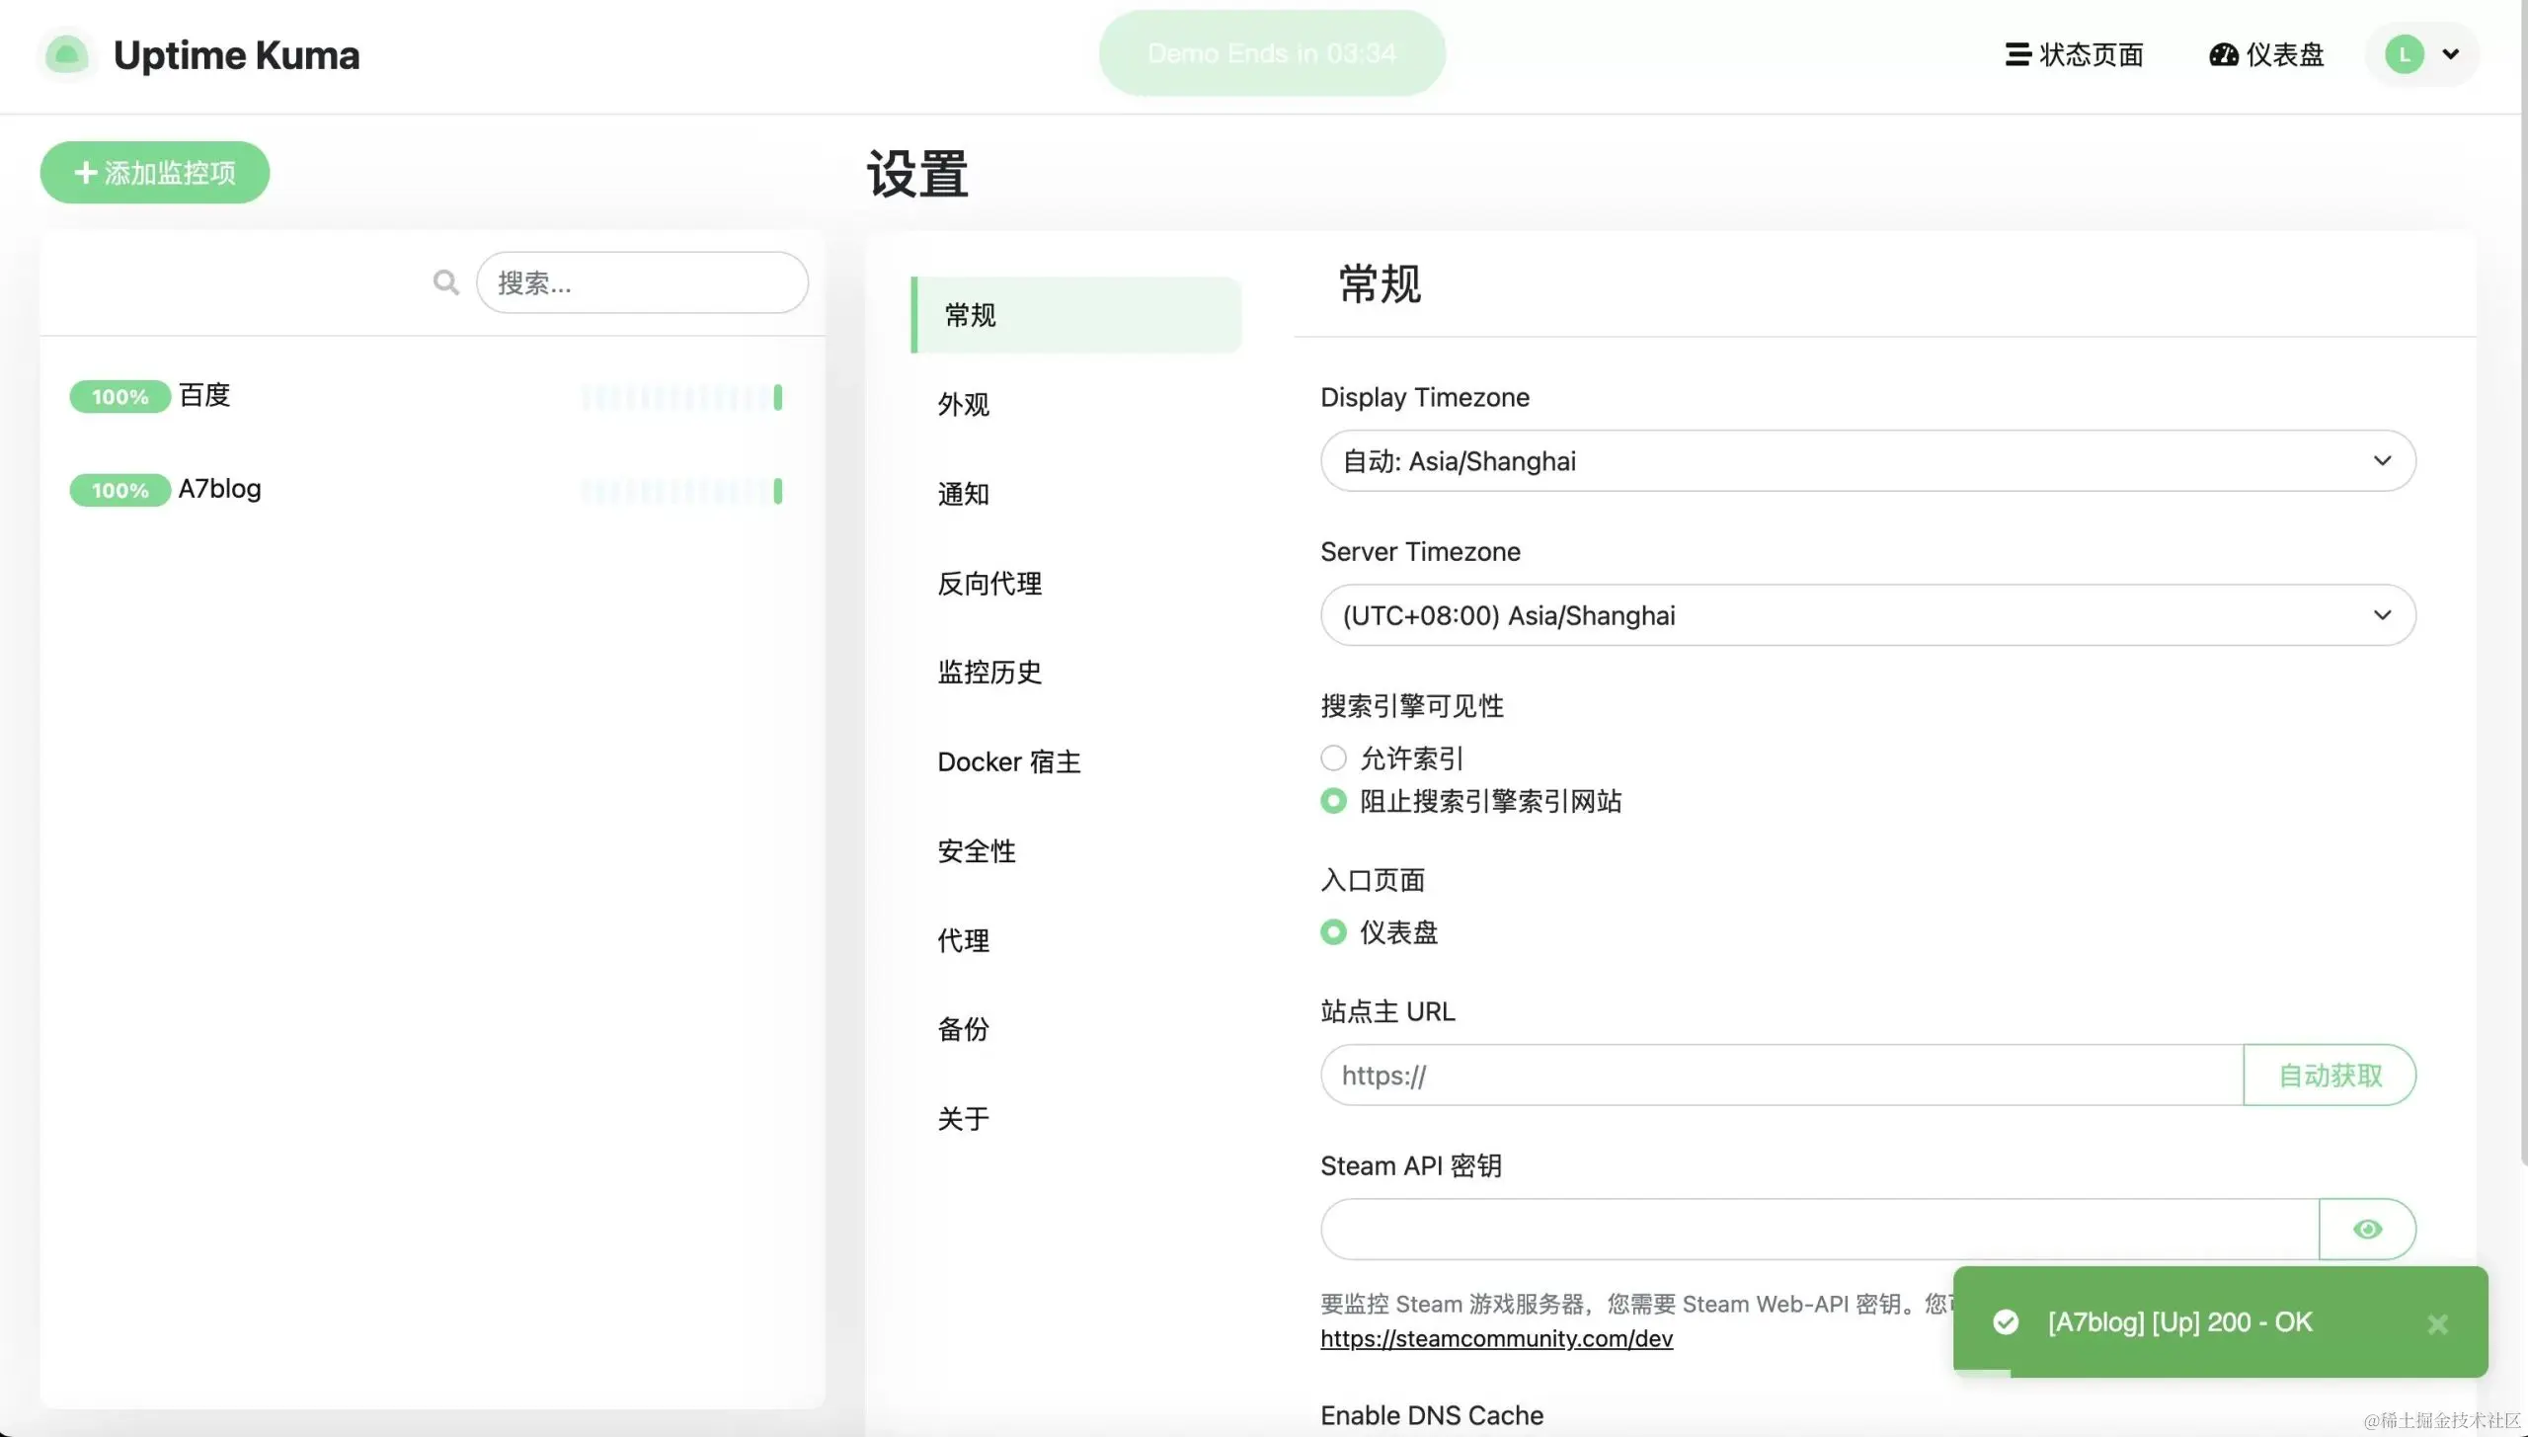Dismiss the [A7blog] [Up] 200 notification

[2438, 1323]
